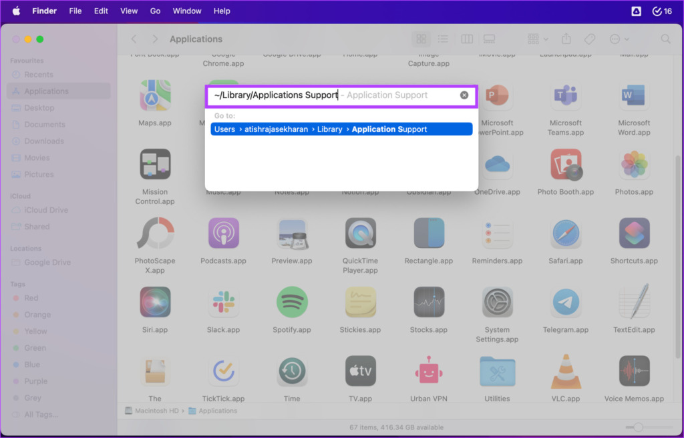Open Maps.app icon
Viewport: 684px width, 438px height.
pyautogui.click(x=155, y=95)
